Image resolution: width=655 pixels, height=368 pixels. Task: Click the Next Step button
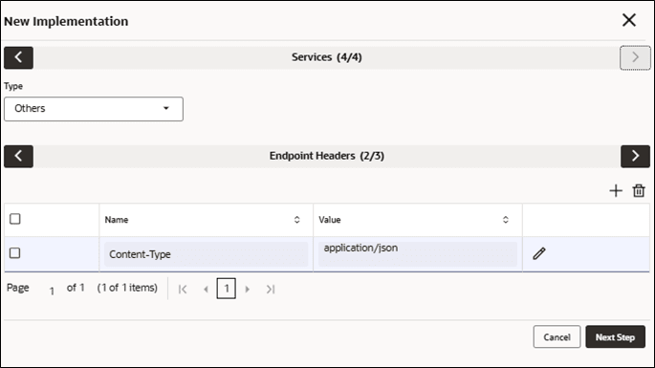[x=615, y=336]
